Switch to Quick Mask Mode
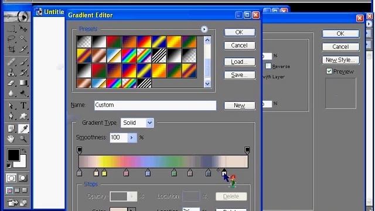The height and width of the screenshot is (211, 375). pyautogui.click(x=23, y=178)
